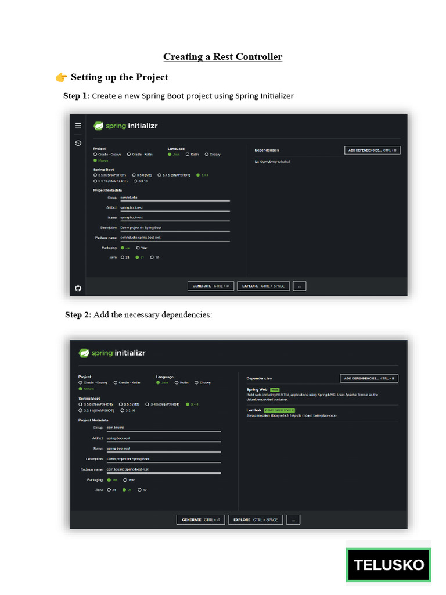Choose War packaging in the Step 1 screenshot

138,248
